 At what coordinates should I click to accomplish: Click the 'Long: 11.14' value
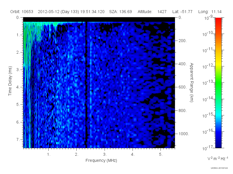coord(210,12)
